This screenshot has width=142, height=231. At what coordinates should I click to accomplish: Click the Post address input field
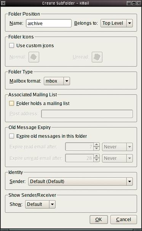point(87,114)
